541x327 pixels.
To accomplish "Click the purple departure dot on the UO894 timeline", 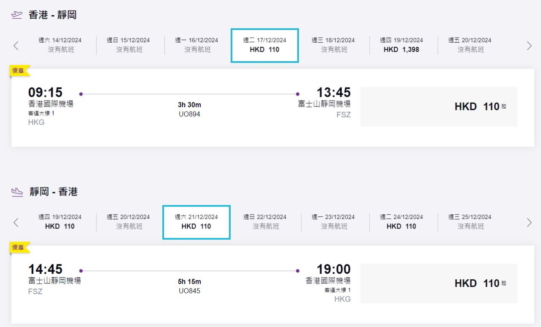I will pos(81,94).
